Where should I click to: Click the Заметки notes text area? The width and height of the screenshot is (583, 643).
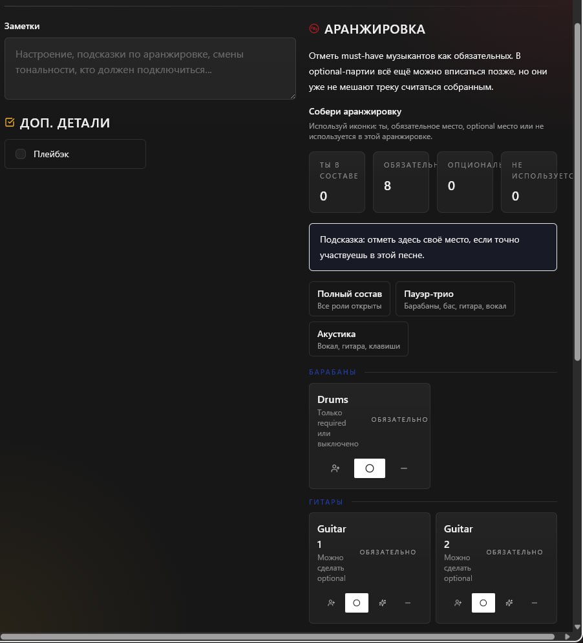[150, 69]
